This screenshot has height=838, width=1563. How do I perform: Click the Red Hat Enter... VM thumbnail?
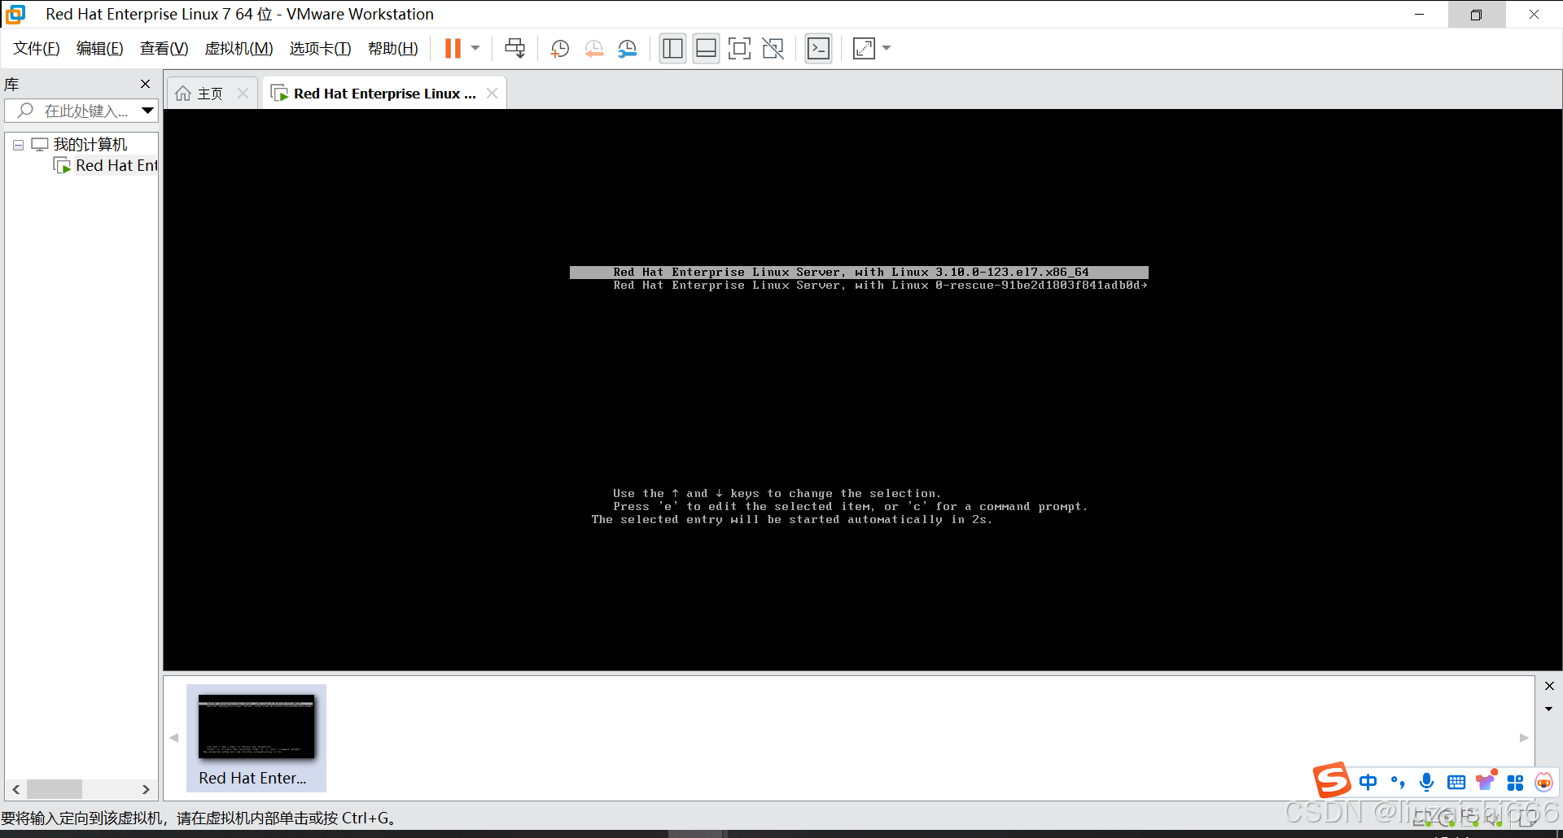256,738
